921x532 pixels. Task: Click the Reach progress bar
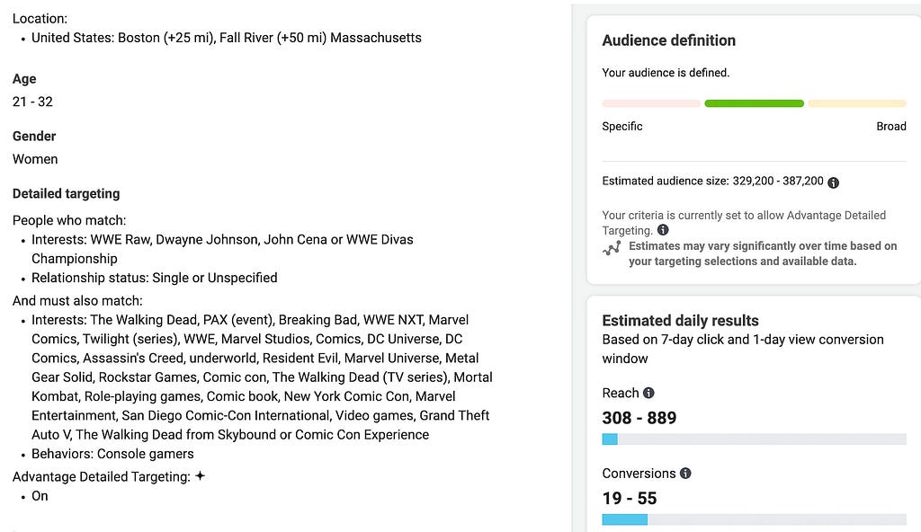[755, 439]
